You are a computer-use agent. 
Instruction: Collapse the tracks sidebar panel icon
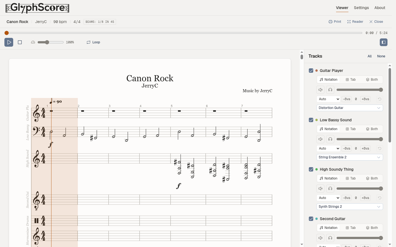coord(384,42)
